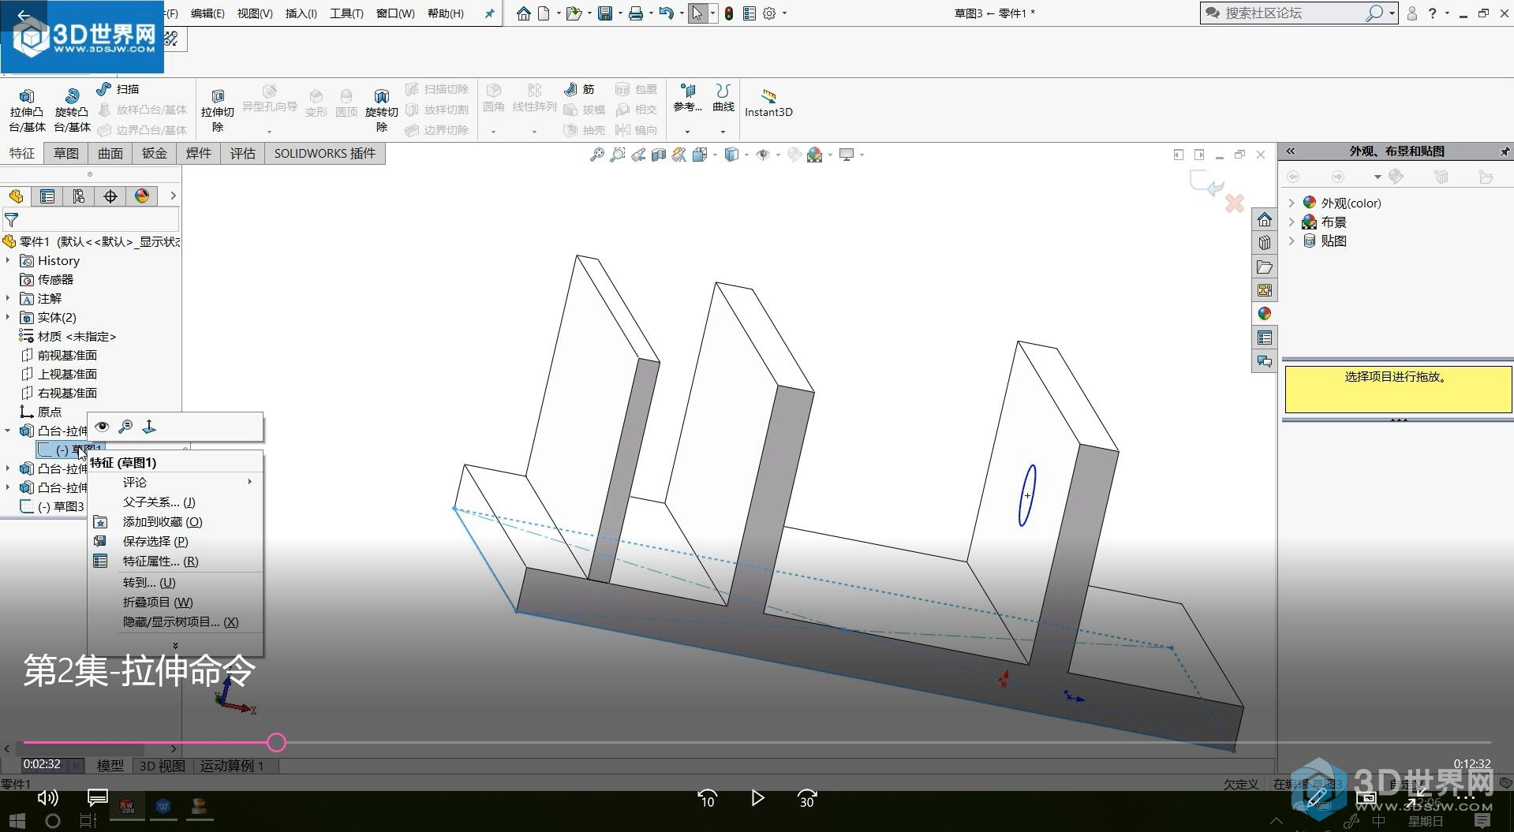Choose the Rib tool (筋)
Screen dimensions: 1514x832
tap(580, 89)
